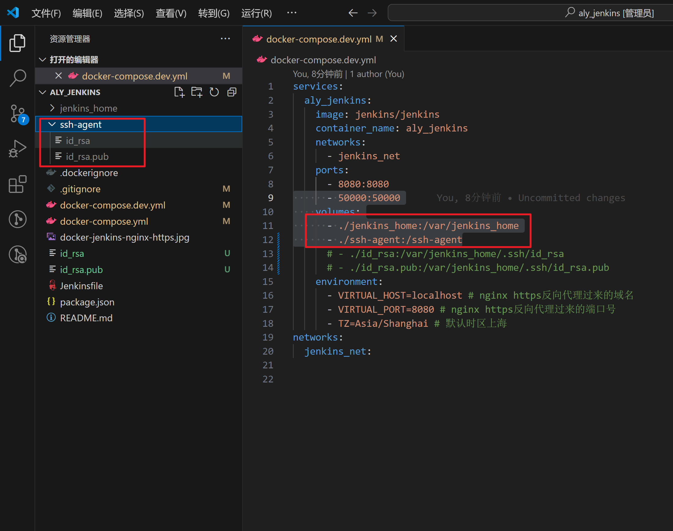
Task: Open the File (文件) menu
Action: pos(46,13)
